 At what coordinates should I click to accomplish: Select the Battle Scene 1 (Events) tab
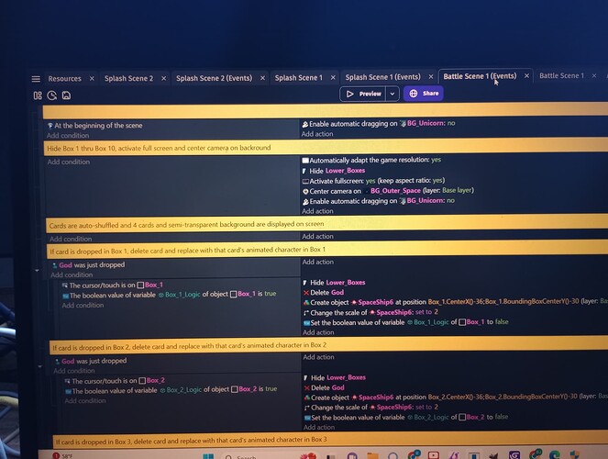coord(480,76)
